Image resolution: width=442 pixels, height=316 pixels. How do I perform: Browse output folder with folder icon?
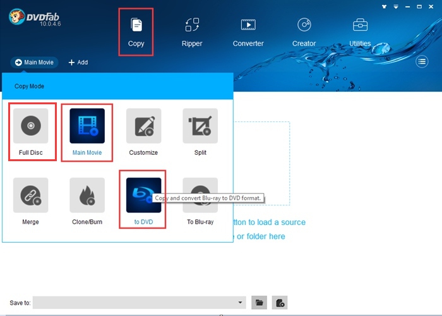pyautogui.click(x=259, y=303)
